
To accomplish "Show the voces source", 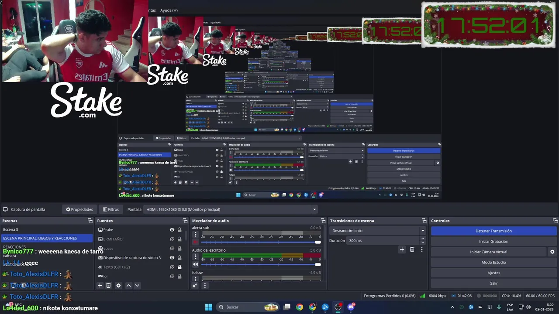I will coord(172,248).
